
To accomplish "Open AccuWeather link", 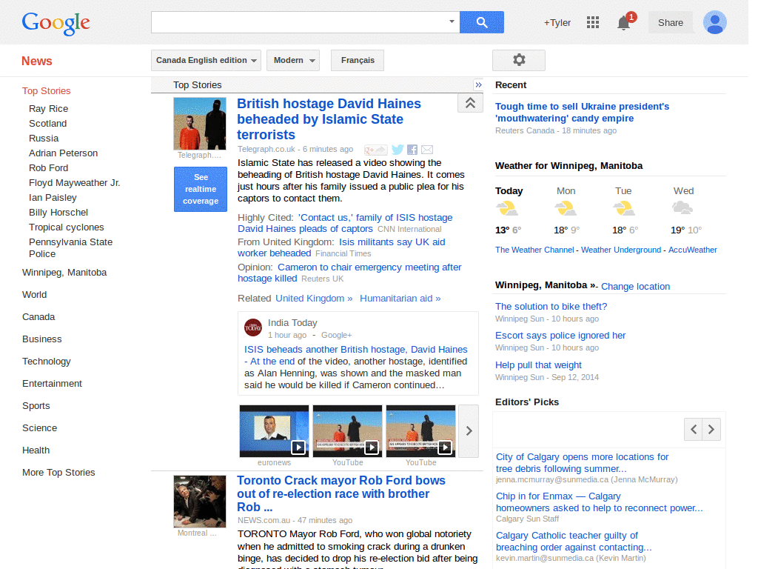I will pyautogui.click(x=692, y=250).
